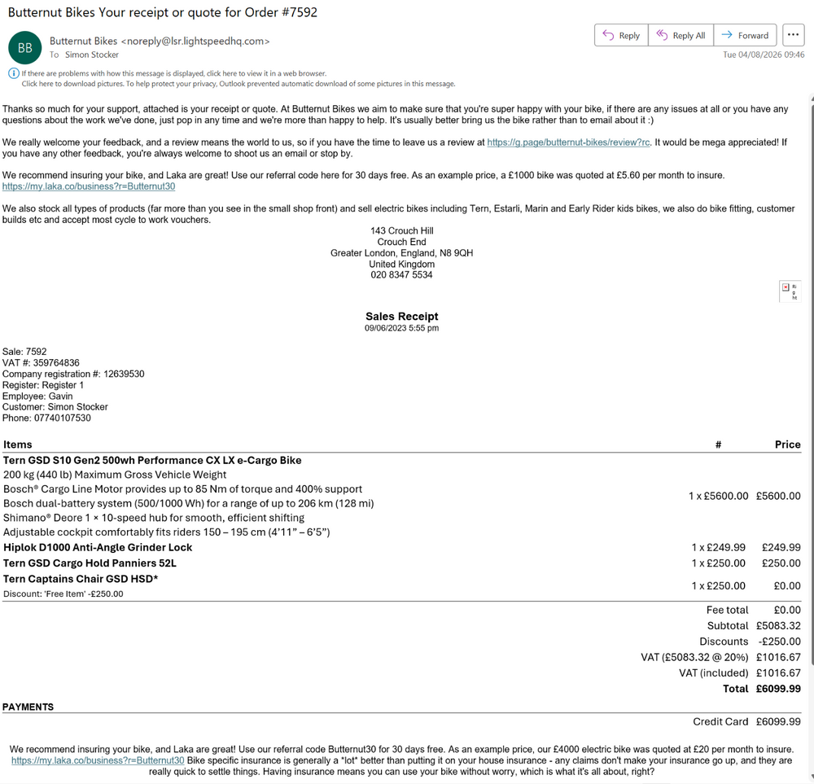Click the sender name Butternut Bikes
The width and height of the screenshot is (814, 784).
[84, 41]
